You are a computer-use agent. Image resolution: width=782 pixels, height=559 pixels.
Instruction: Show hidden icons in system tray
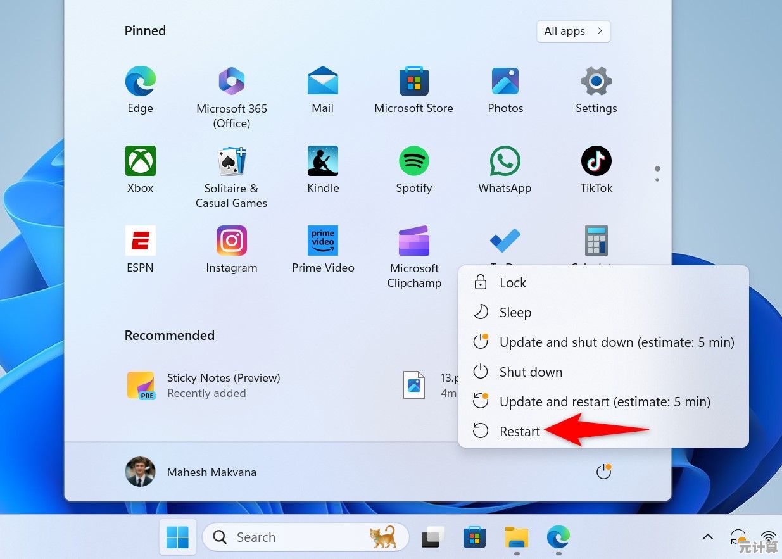coord(708,537)
